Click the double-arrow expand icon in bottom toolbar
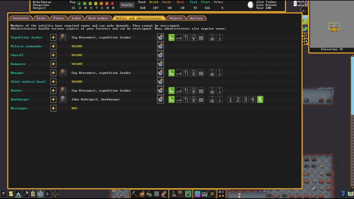354x199 pixels. [x=212, y=194]
